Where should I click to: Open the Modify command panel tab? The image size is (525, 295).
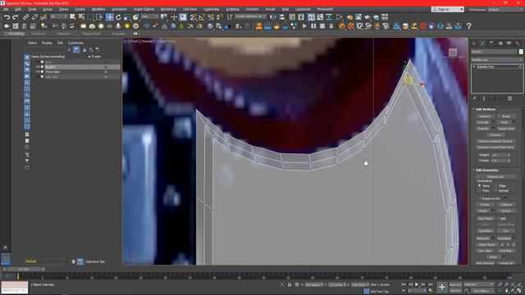482,43
